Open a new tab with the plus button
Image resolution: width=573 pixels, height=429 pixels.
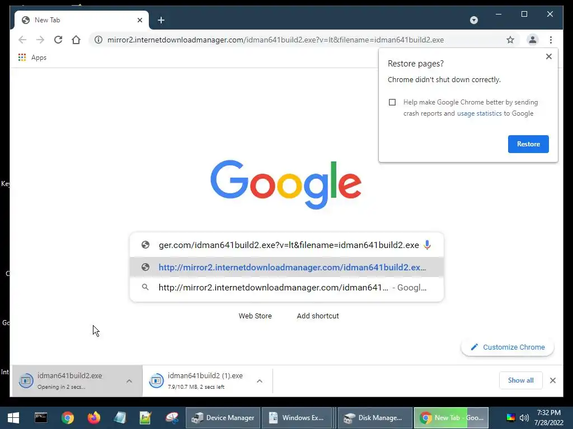point(161,20)
